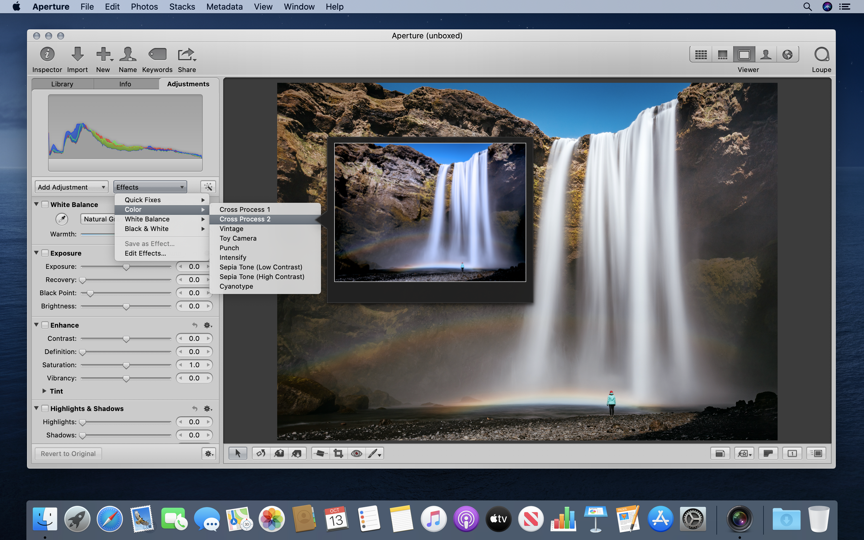
Task: Expand the Tint disclosure triangle
Action: pyautogui.click(x=44, y=391)
